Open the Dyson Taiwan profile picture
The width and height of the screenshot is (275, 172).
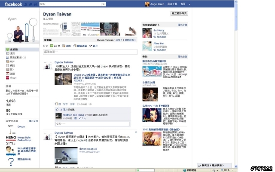click(x=22, y=30)
